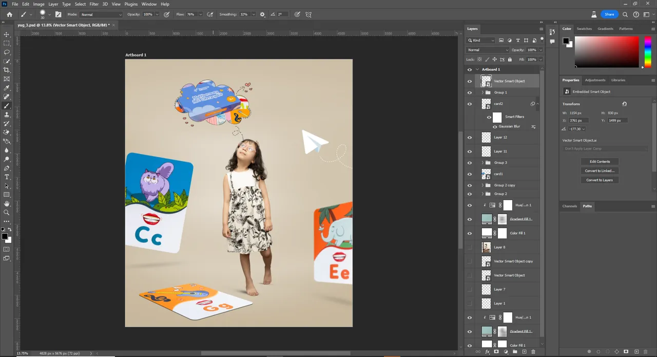Open the Flow percentage dropdown arrow
Screen dimensions: 657x357
coord(200,14)
